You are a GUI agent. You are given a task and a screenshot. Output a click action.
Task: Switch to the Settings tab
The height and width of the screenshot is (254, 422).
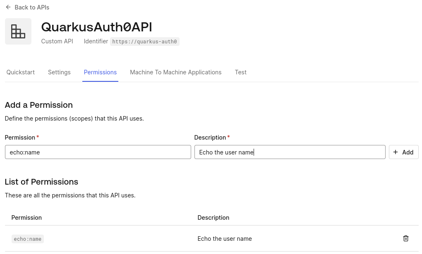(59, 72)
